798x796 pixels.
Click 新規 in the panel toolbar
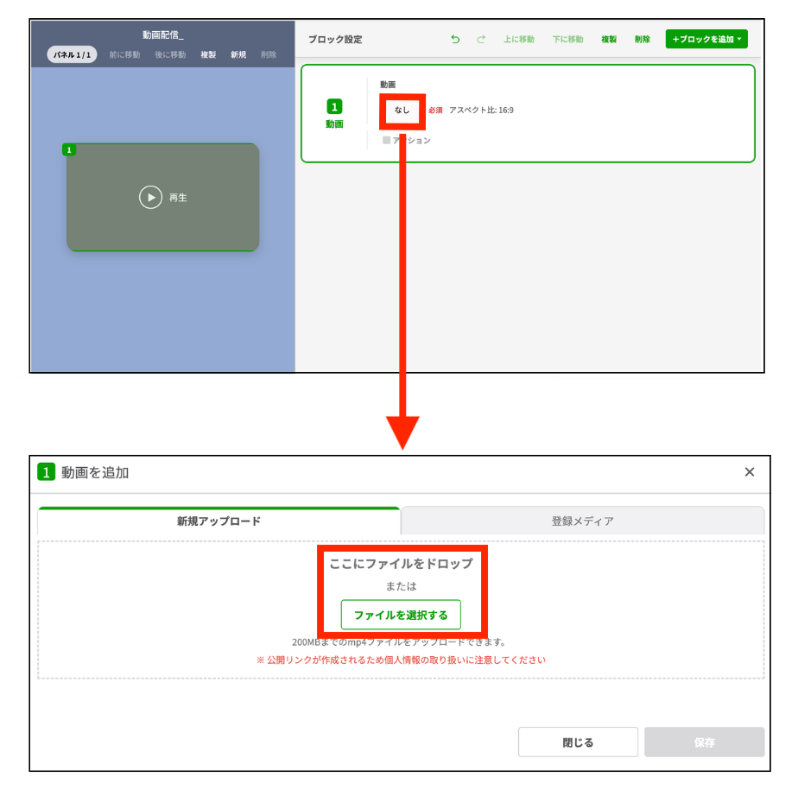point(238,54)
